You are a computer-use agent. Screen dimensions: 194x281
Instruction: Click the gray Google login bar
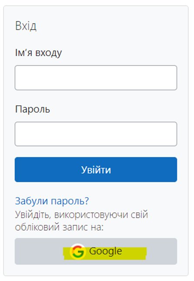96,251
